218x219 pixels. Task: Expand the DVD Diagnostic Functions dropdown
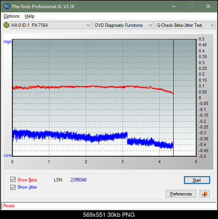pos(123,25)
